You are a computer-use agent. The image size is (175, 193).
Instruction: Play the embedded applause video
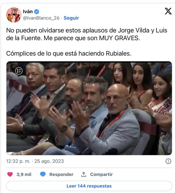point(89,108)
